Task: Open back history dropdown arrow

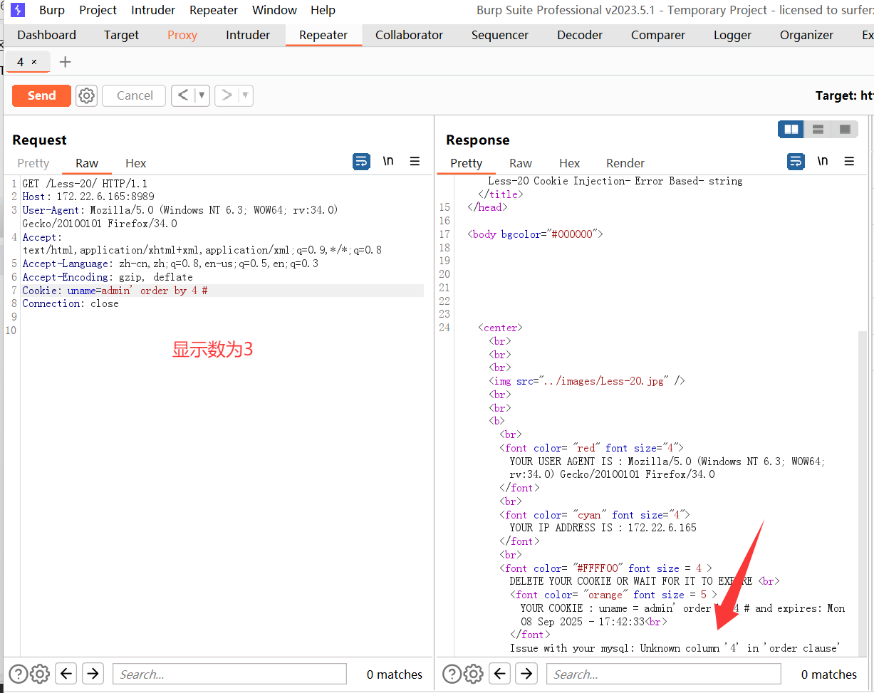Action: coord(202,95)
